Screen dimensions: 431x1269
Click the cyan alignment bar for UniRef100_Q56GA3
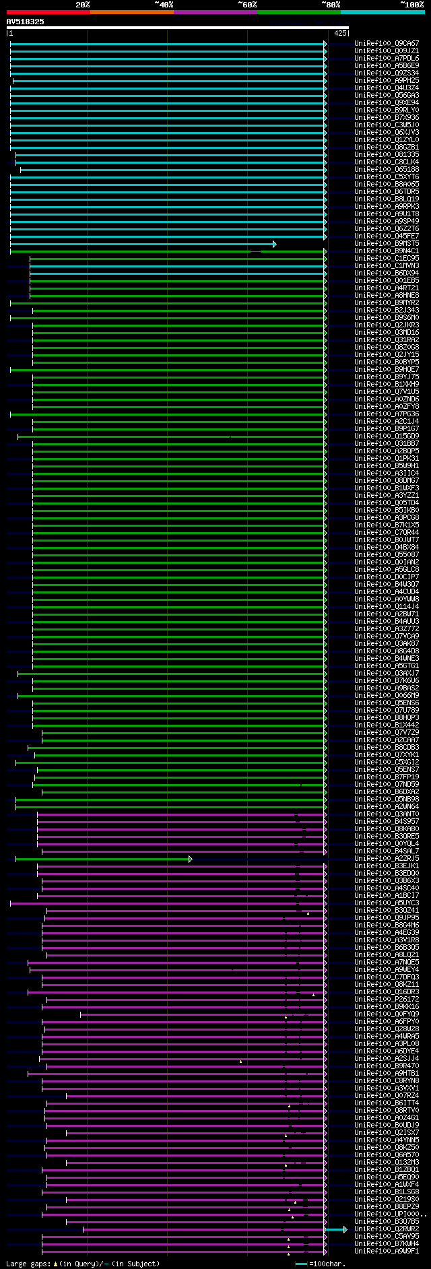pyautogui.click(x=168, y=96)
